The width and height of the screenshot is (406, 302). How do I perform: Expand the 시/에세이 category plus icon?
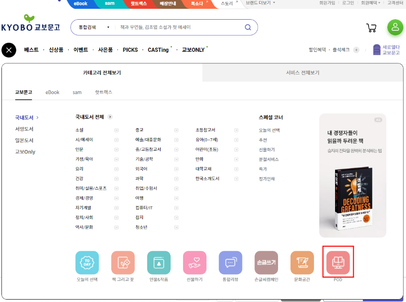coord(116,140)
